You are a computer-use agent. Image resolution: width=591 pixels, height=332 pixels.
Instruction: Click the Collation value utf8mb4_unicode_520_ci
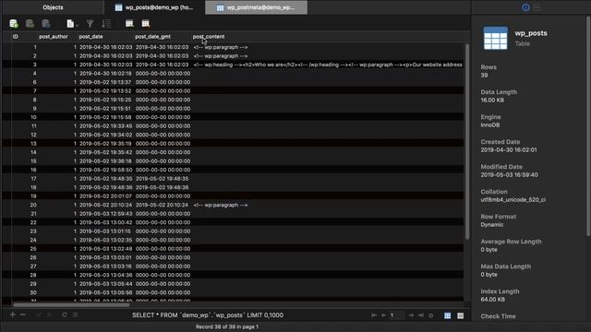click(x=513, y=200)
